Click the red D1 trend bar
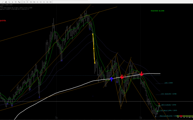 pyautogui.click(x=181, y=116)
